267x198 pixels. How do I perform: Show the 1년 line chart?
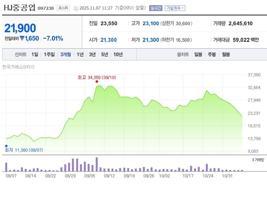point(80,55)
